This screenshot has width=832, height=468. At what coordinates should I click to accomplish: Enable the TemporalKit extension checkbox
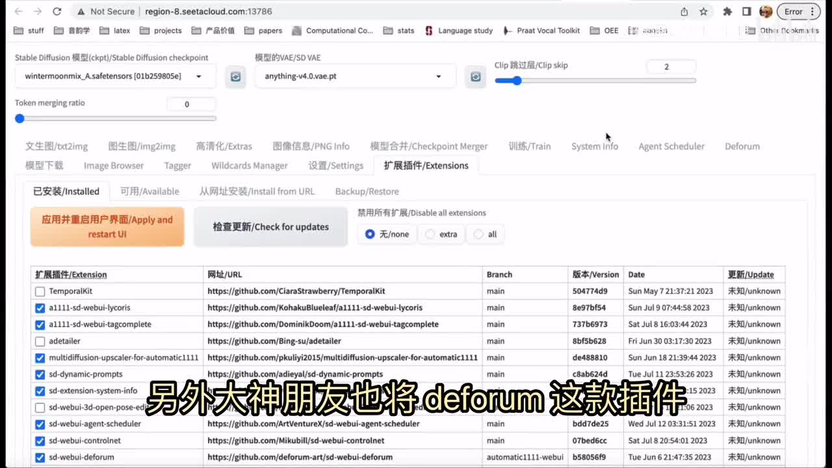(x=40, y=291)
